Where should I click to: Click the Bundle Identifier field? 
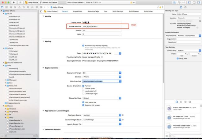[102, 26]
